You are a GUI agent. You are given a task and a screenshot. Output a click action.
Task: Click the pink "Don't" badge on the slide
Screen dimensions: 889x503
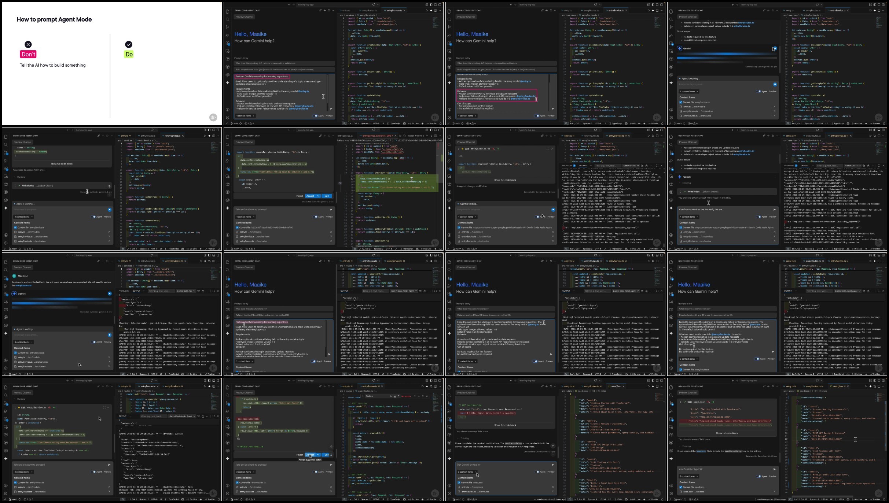(28, 54)
